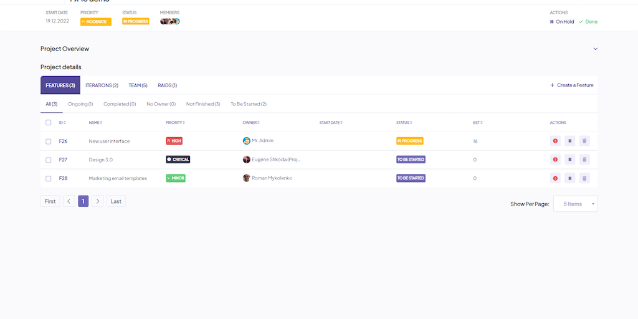Open feature ID F28 link
Viewport: 638px width, 319px height.
click(63, 178)
